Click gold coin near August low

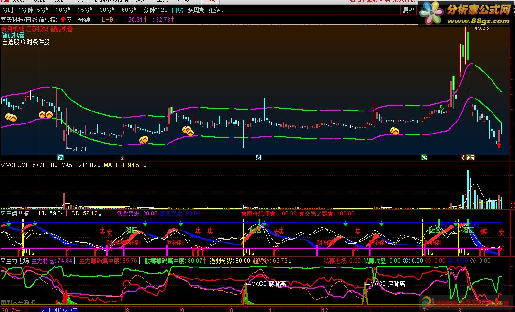click(144, 140)
